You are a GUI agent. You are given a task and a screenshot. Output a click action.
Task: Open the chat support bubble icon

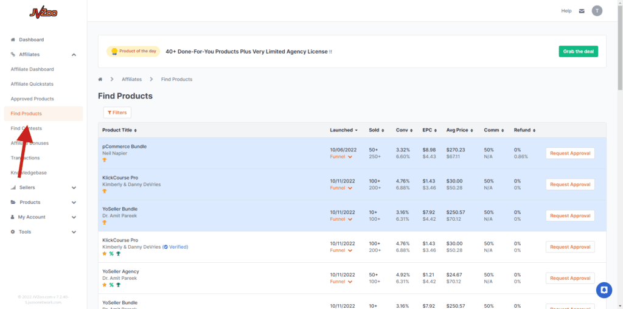point(604,290)
